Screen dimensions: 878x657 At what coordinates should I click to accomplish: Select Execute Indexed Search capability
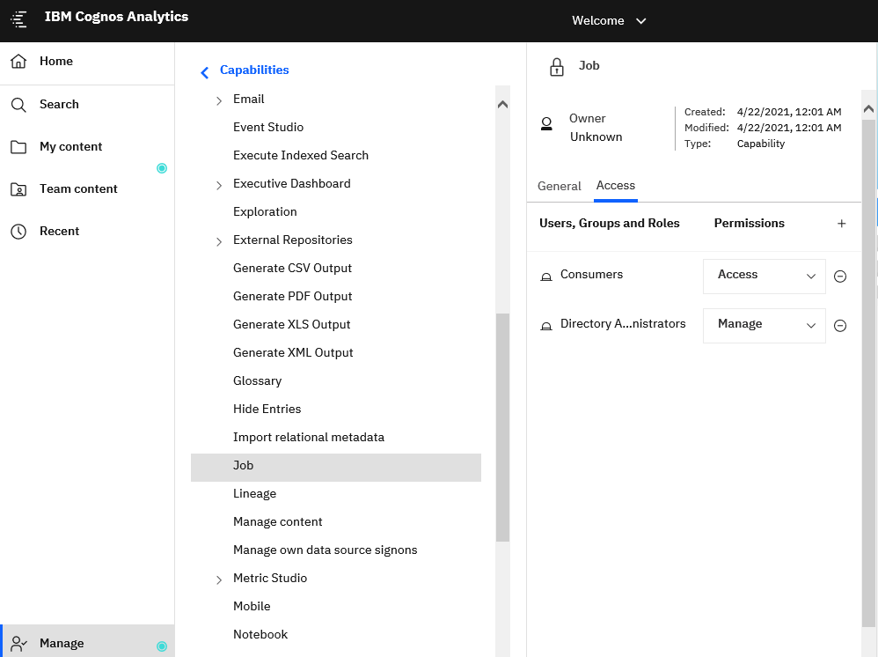[301, 155]
